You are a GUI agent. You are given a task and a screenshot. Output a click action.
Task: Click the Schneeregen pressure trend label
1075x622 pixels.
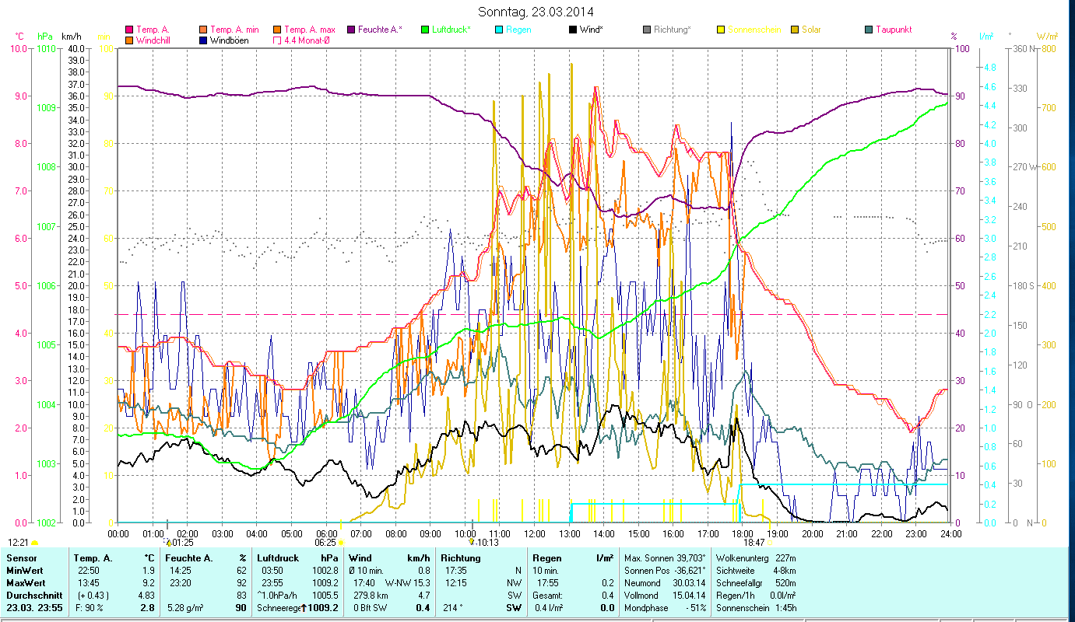279,608
